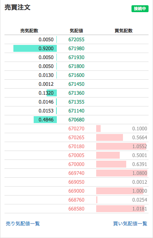Click bid quantity 1.0800
Screen dimensions: 153x238
[140, 173]
